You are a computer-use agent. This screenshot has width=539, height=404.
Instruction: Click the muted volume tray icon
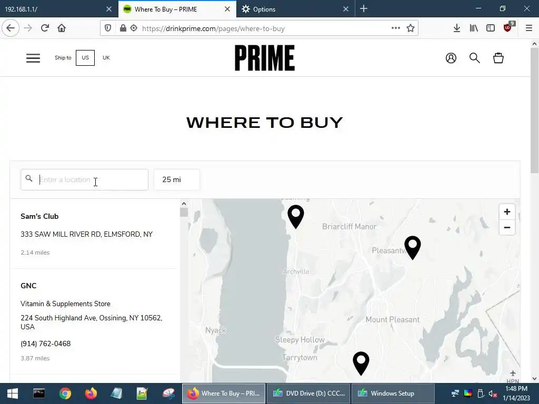pos(493,393)
